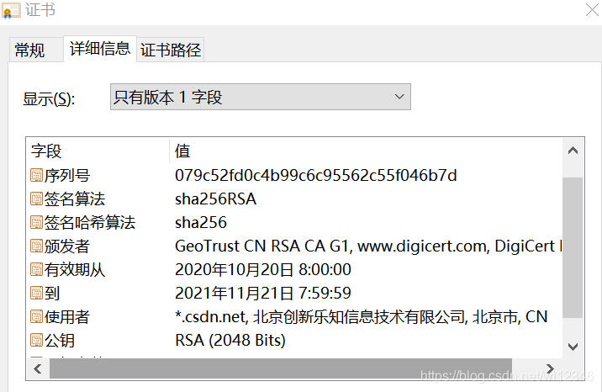This screenshot has height=392, width=602.
Task: Select the 签名算法 field icon
Action: point(36,199)
